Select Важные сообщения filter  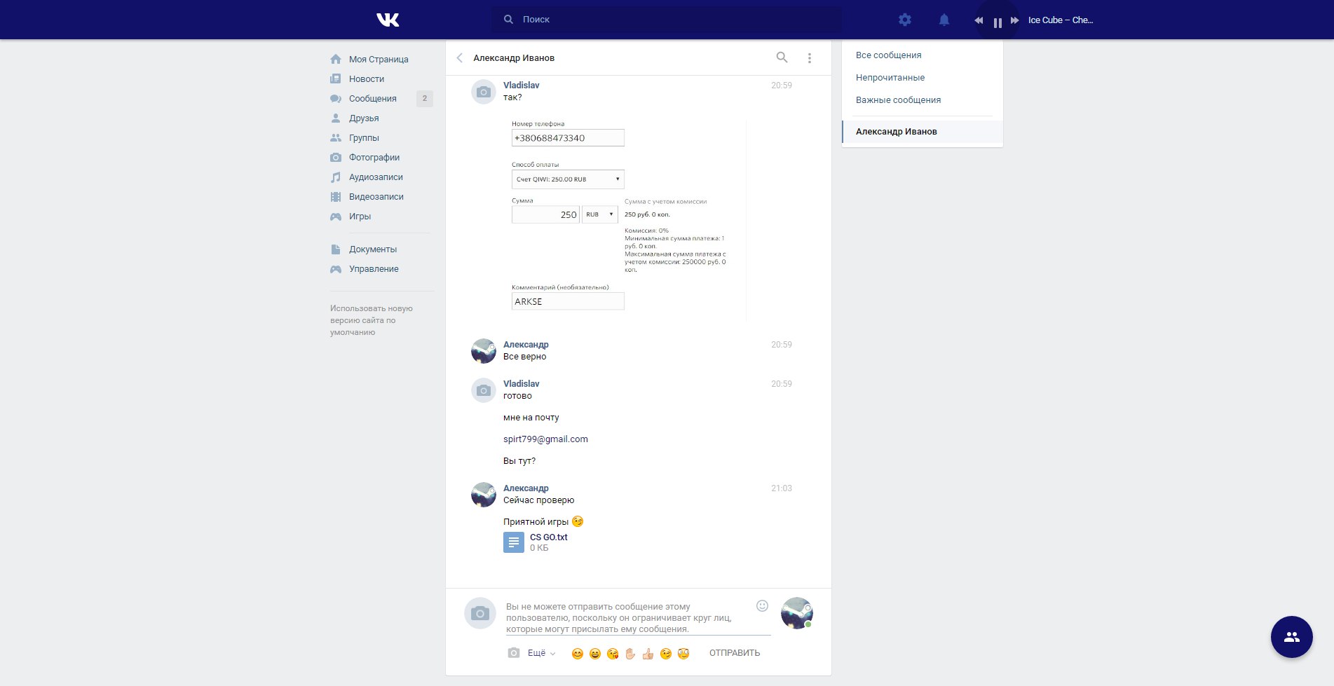[898, 100]
